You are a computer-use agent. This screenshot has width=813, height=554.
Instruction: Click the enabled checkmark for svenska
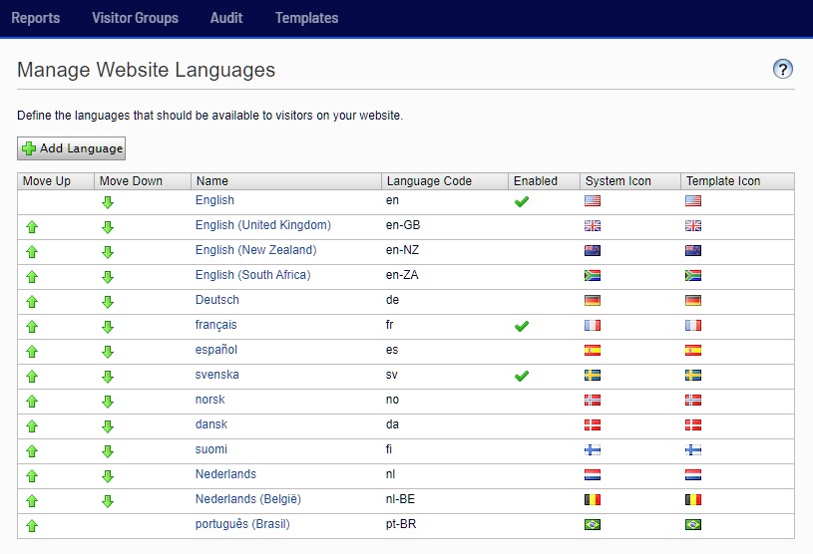[521, 376]
